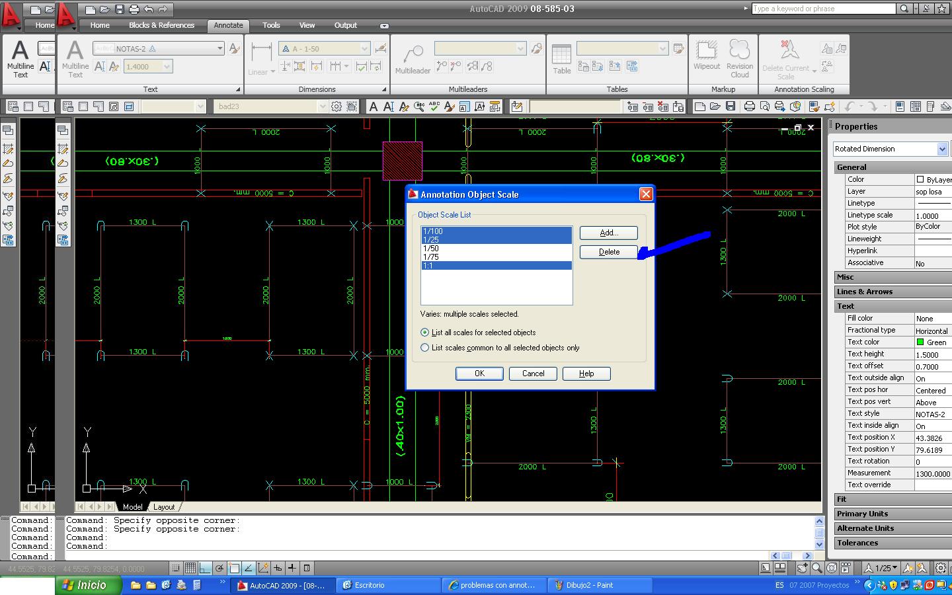This screenshot has width=952, height=595.
Task: Expand the Tolerances section in Properties
Action: pos(892,543)
